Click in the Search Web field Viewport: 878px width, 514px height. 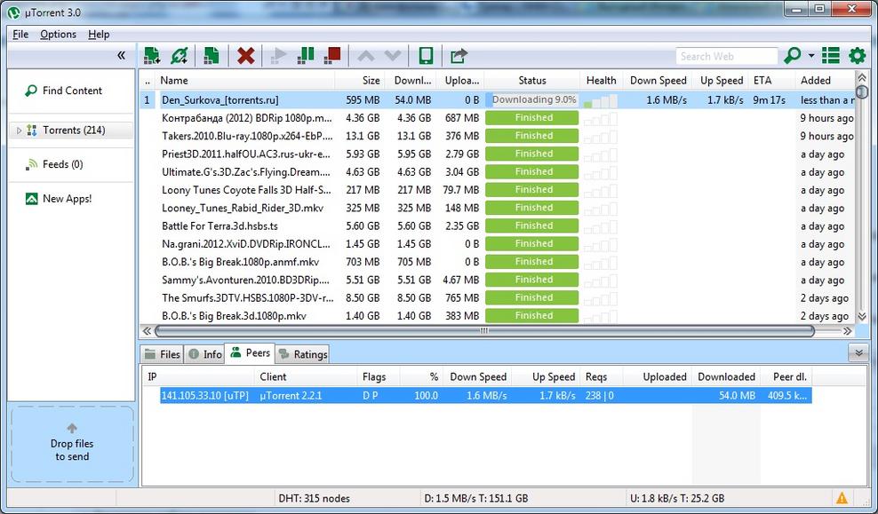pos(727,56)
